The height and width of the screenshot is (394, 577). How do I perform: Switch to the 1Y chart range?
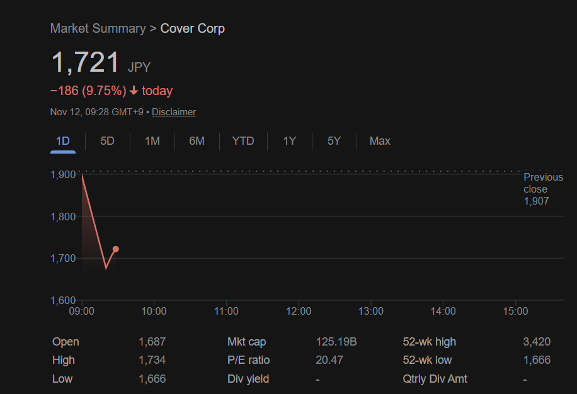(x=290, y=141)
